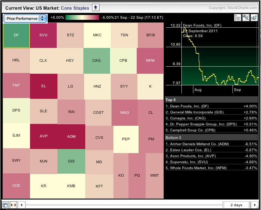Open the point and figure chart icon

coord(238,18)
